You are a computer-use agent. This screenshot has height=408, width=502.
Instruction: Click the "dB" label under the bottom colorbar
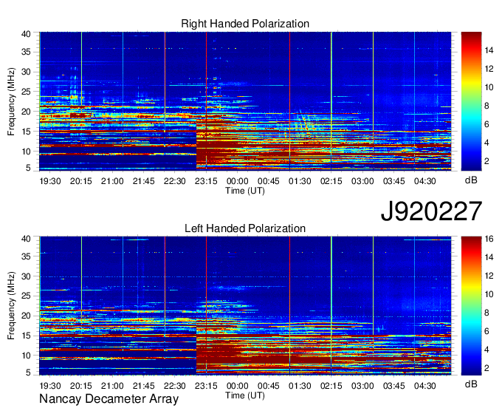pyautogui.click(x=471, y=384)
